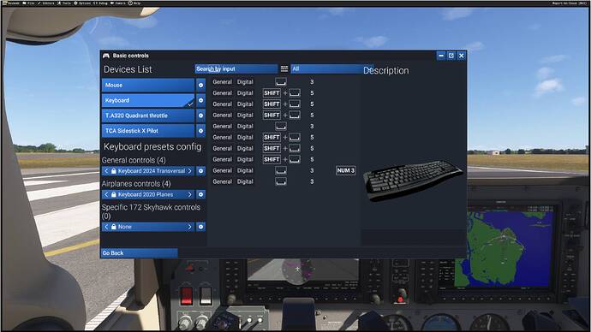This screenshot has height=332, width=591.
Task: Select previous preset for Specific 172 Skyhawk controls
Action: (x=106, y=227)
